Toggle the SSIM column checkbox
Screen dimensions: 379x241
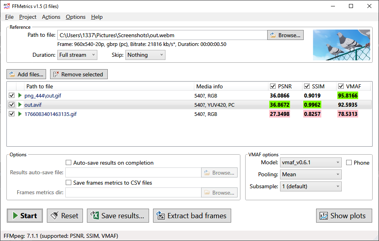307,86
